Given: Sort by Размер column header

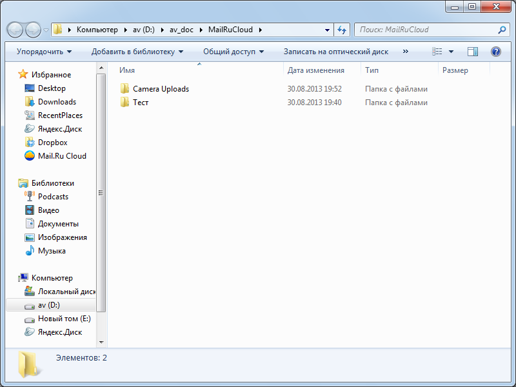Looking at the screenshot, I should click(455, 70).
